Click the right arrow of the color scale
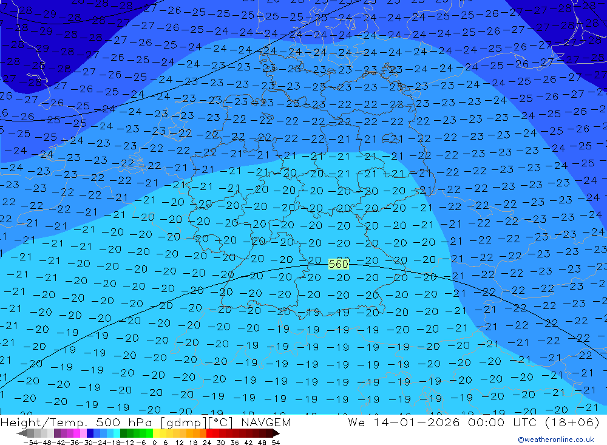607x445 pixels. pyautogui.click(x=276, y=433)
